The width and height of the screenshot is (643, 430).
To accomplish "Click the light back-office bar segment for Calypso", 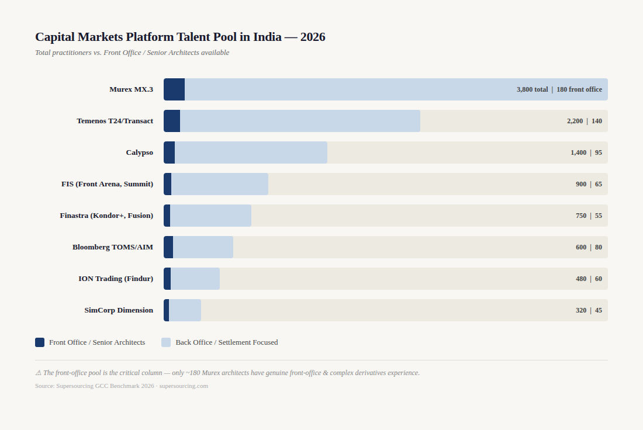I will [251, 152].
